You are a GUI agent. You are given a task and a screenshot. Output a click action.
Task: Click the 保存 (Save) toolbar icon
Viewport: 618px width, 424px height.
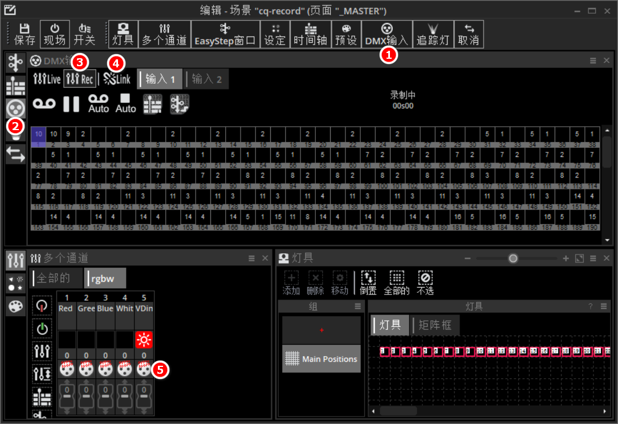coord(25,34)
